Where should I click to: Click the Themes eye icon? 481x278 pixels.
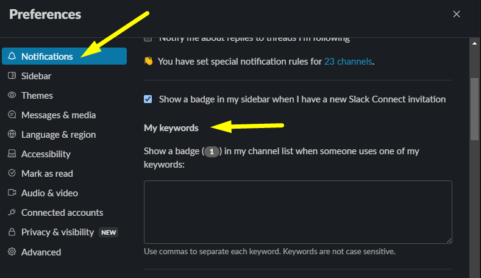point(12,96)
